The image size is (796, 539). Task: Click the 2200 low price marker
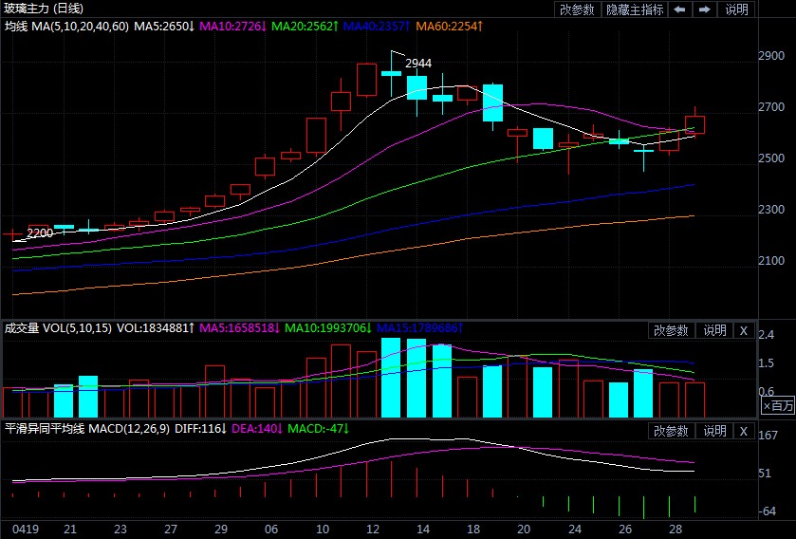click(x=40, y=233)
